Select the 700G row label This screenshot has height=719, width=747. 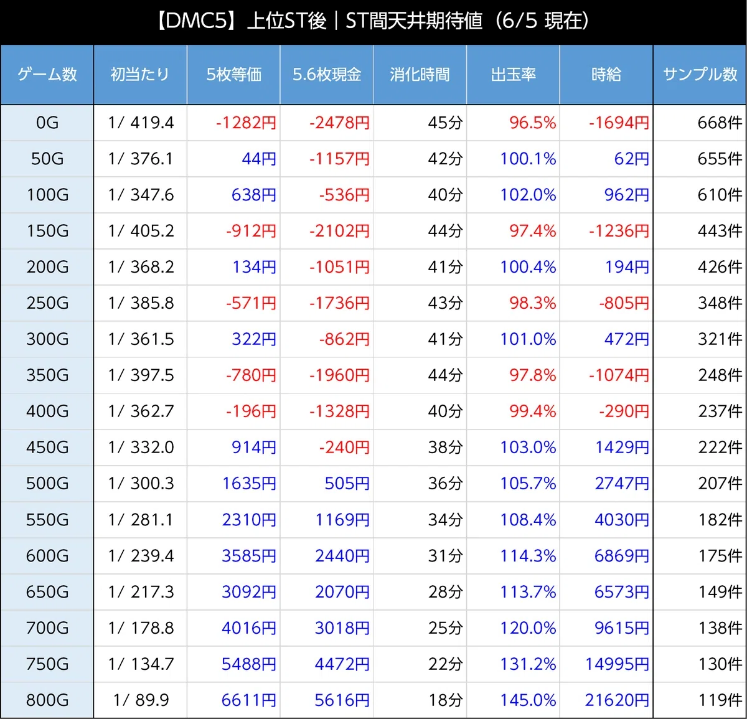coord(47,628)
